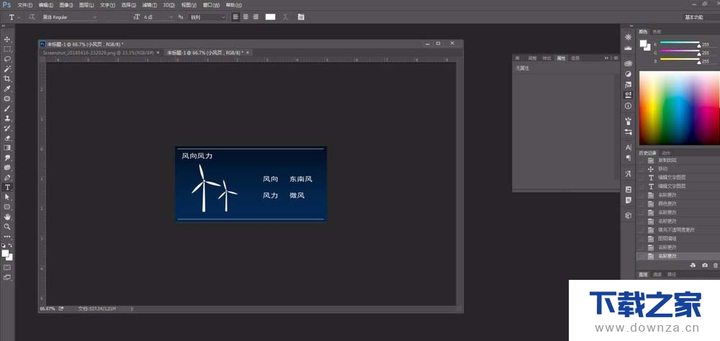Open the properties panel flyout menu
Viewport: 720px width, 341px height.
[616, 58]
